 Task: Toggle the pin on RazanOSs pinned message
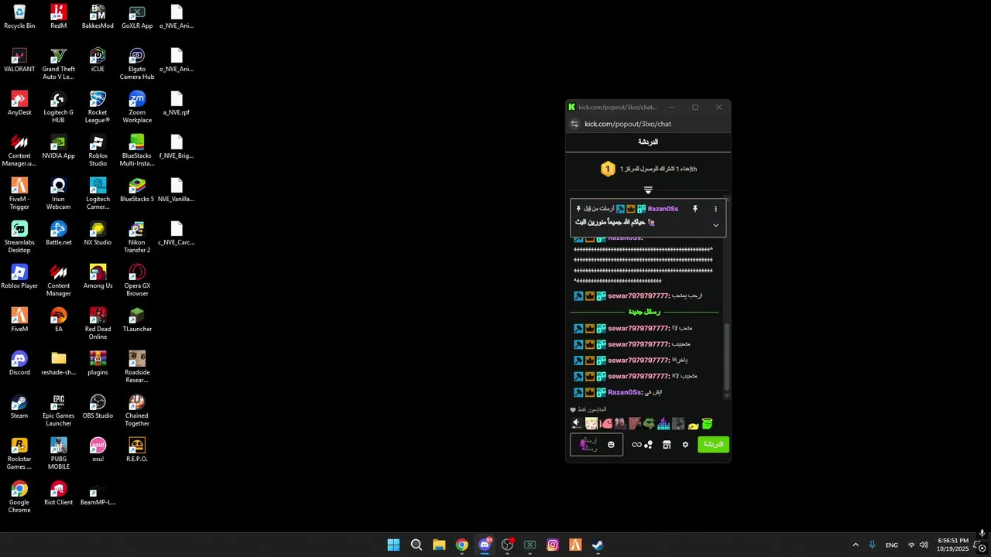[x=695, y=209]
